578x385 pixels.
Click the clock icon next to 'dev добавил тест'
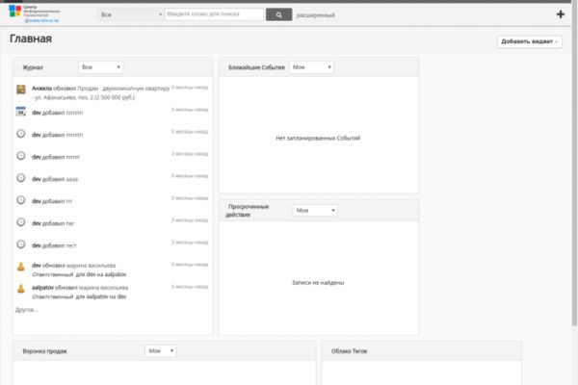[x=21, y=244]
